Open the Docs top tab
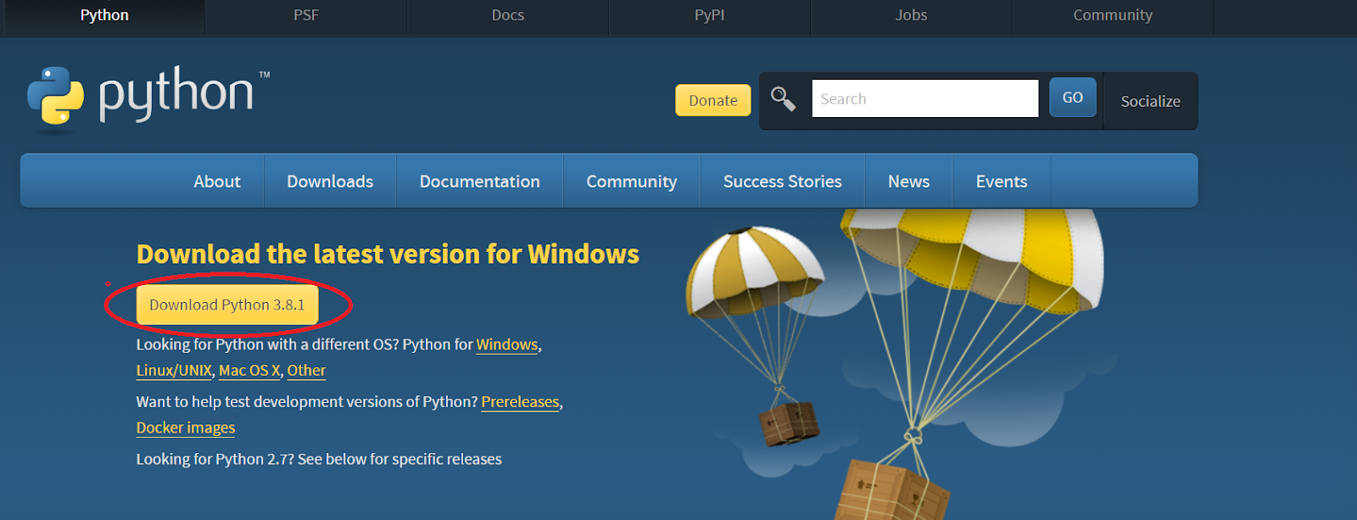Viewport: 1357px width, 520px height. [508, 15]
